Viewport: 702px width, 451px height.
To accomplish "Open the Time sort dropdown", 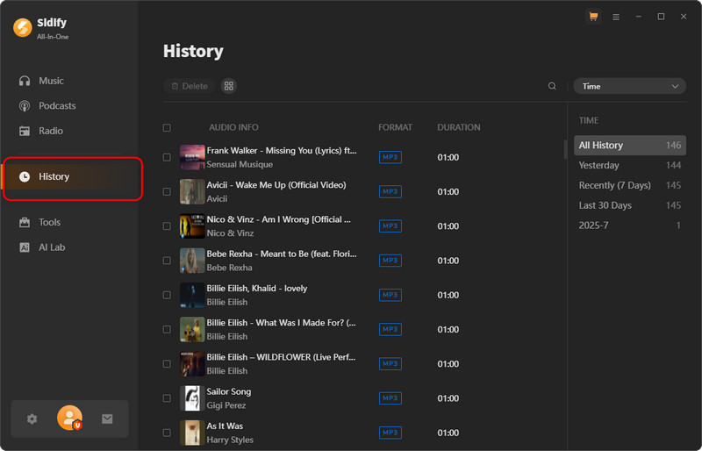I will tap(629, 87).
